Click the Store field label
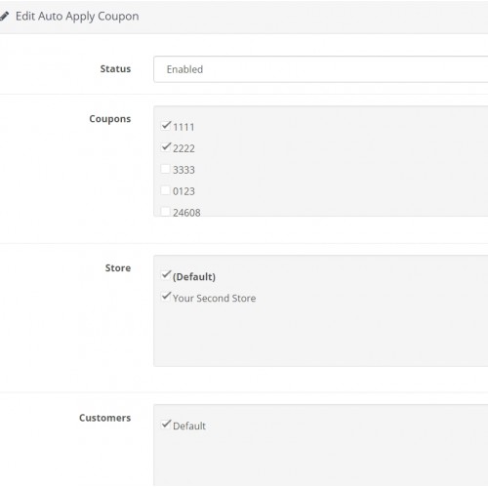 point(118,268)
